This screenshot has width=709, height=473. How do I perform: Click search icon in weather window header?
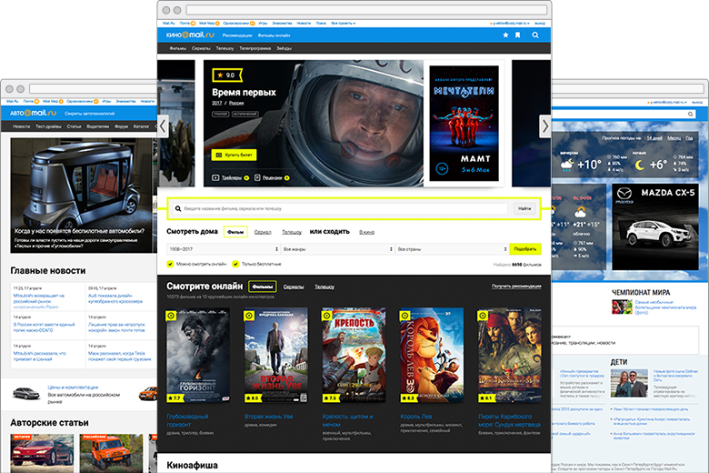(x=691, y=114)
